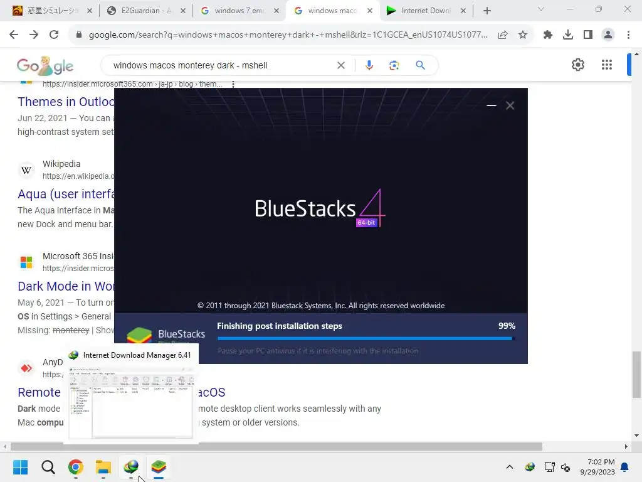Go forward to the next page

[x=34, y=35]
